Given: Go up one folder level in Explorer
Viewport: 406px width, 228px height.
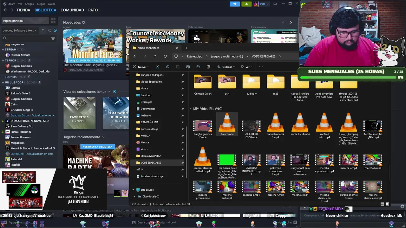Looking at the screenshot, I should pos(155,56).
